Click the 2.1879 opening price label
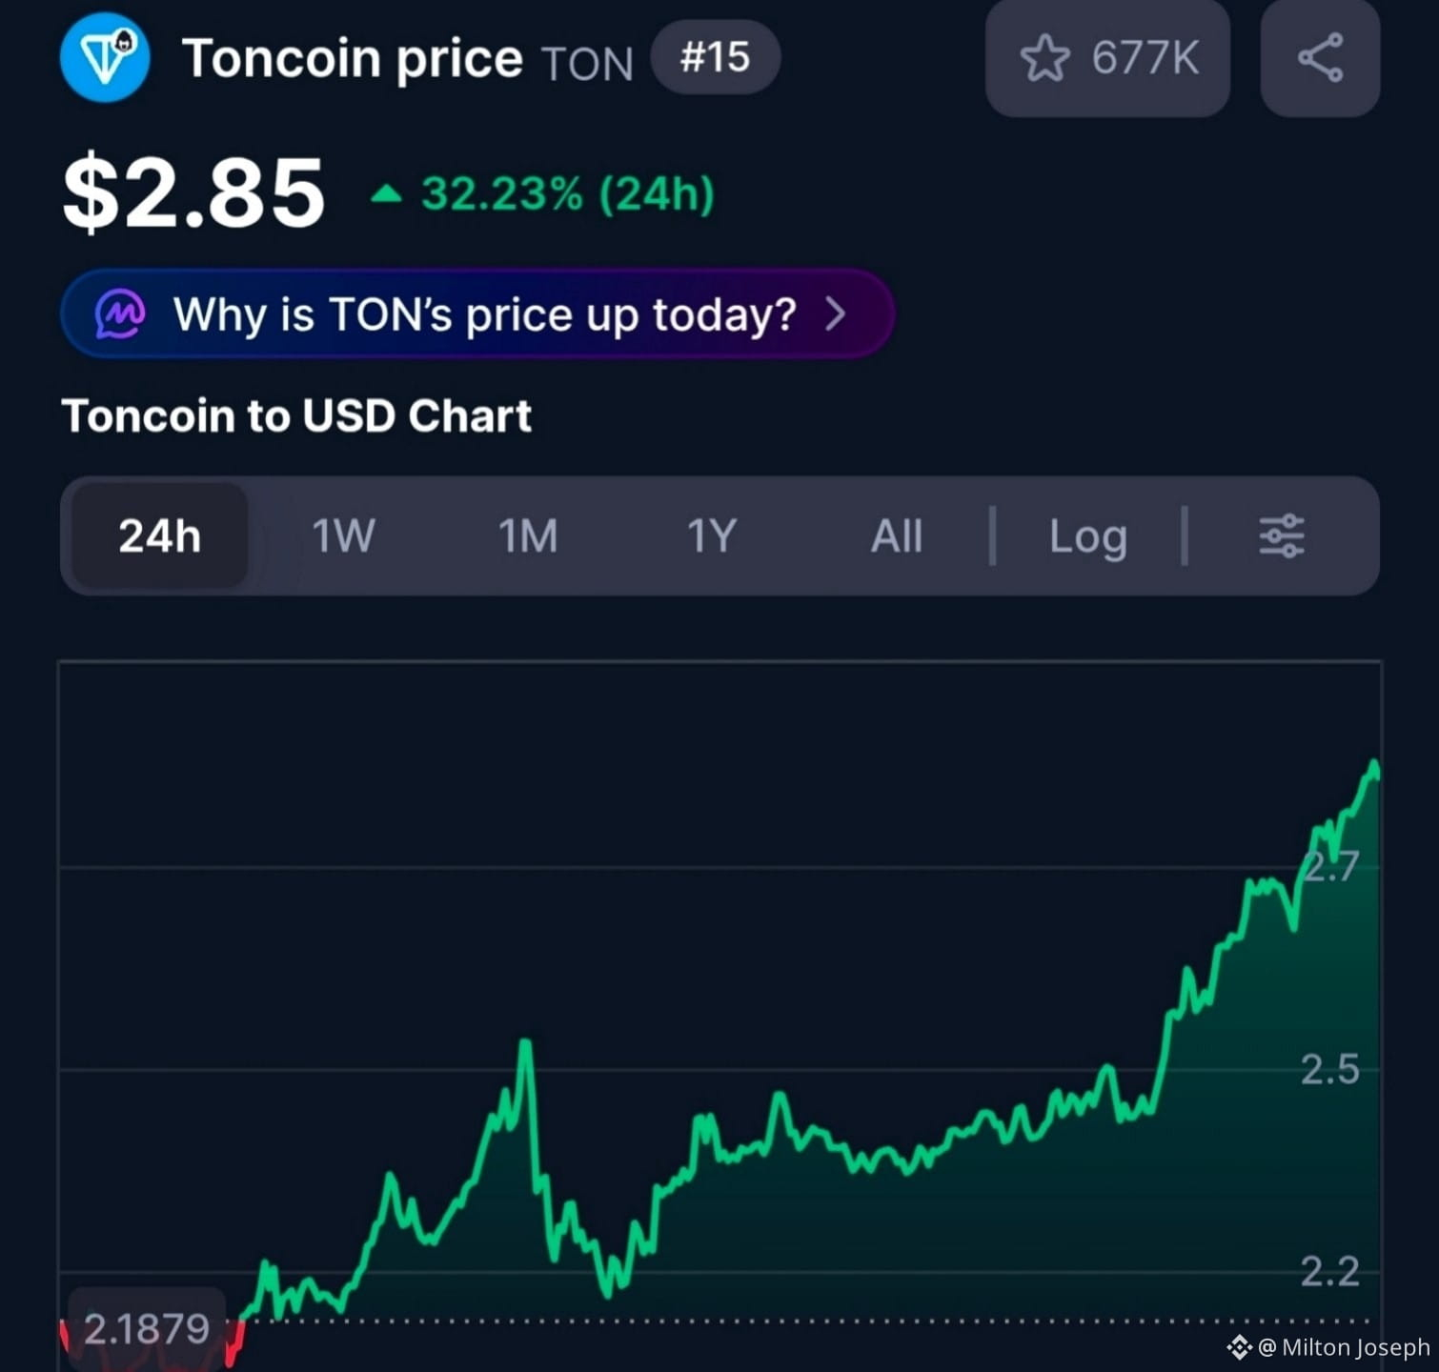This screenshot has width=1439, height=1372. point(146,1328)
